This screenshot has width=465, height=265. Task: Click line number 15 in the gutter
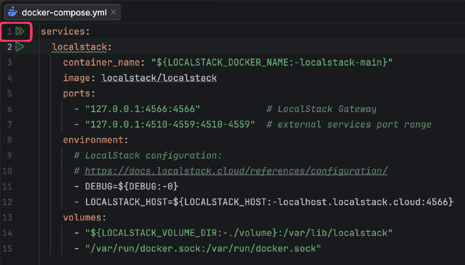8,249
